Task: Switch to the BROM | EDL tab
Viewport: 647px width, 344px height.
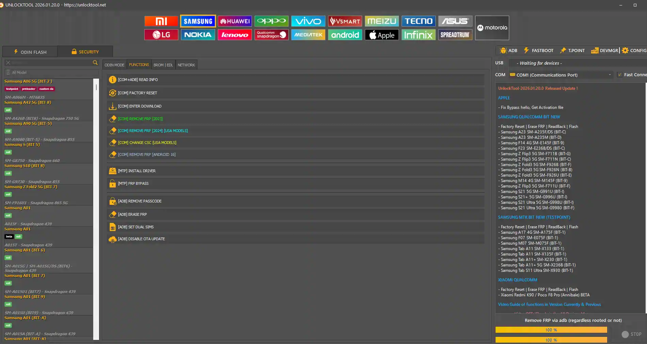Action: click(x=163, y=65)
